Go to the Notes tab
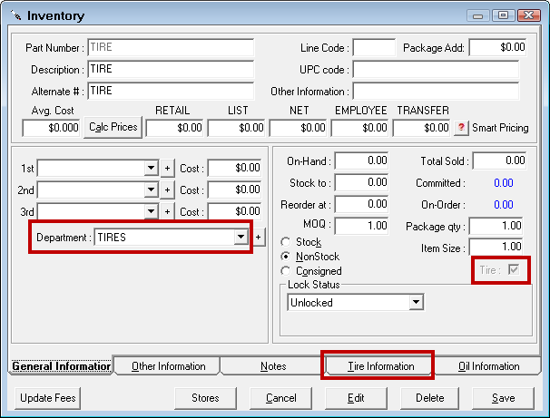This screenshot has width=550, height=418. point(272,366)
